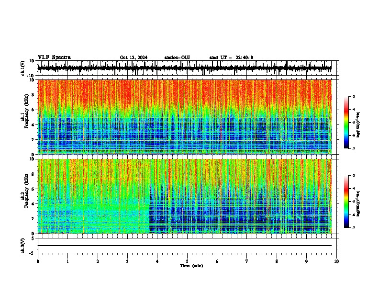Click the ch.1 waveform voltage trace panel
The height and width of the screenshot is (293, 379).
(187, 68)
